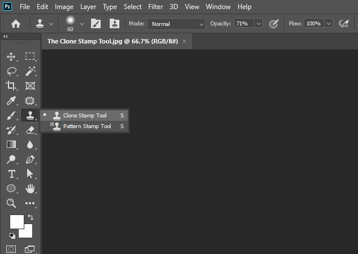Viewport: 358px width, 254px height.
Task: Open the Image menu
Action: pos(64,7)
